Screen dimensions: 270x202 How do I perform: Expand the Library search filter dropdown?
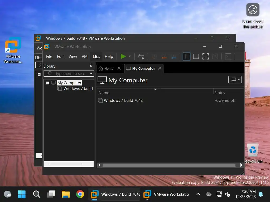click(x=91, y=74)
